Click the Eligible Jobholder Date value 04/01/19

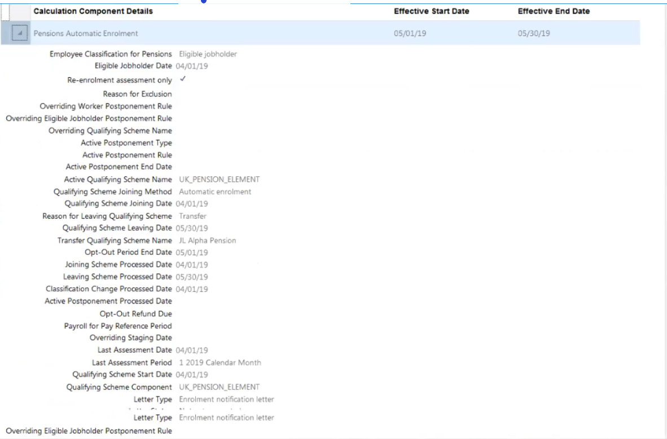(192, 66)
